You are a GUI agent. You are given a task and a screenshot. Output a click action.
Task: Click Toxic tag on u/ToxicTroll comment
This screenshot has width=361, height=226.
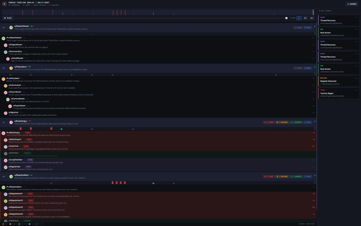pyautogui.click(x=26, y=146)
